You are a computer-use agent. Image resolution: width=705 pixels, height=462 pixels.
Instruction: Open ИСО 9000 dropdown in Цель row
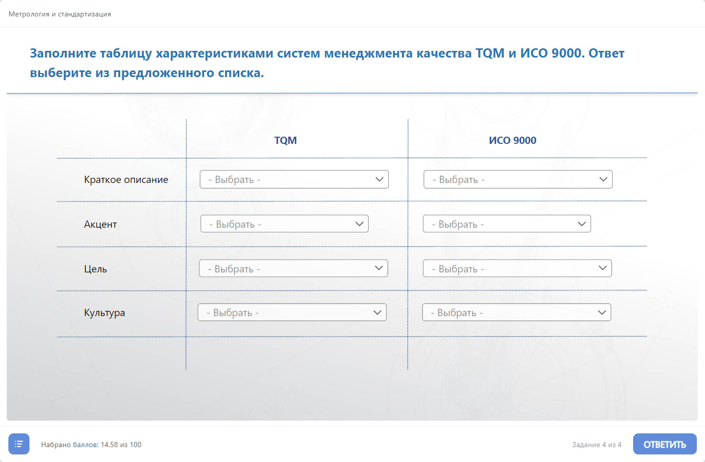tap(517, 269)
